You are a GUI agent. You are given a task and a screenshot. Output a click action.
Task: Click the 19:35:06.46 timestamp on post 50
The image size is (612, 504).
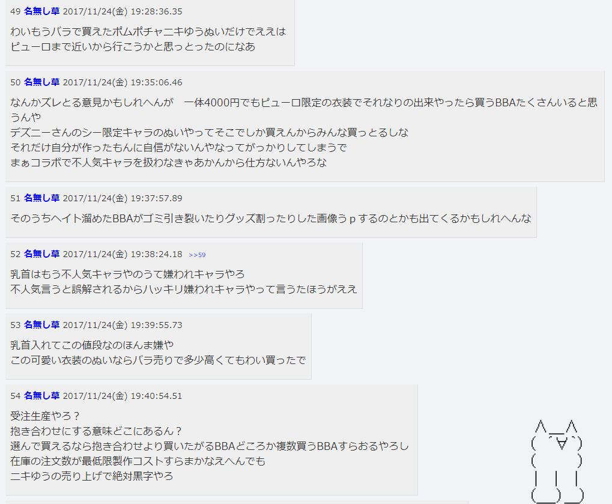click(156, 82)
